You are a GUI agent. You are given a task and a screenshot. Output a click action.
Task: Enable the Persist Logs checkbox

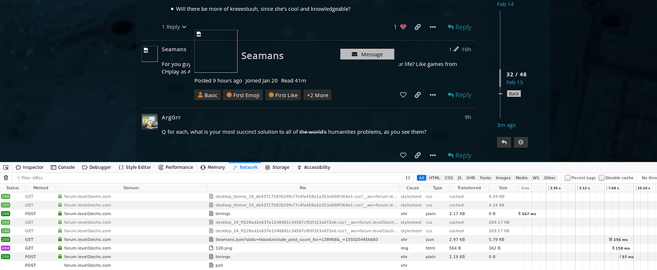tap(568, 177)
